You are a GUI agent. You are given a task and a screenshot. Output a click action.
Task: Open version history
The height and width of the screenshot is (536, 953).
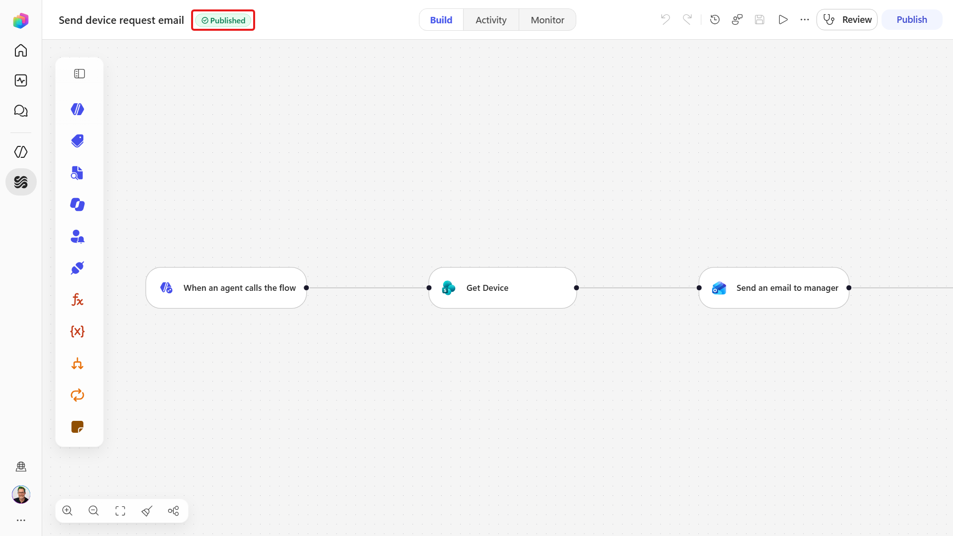[715, 19]
